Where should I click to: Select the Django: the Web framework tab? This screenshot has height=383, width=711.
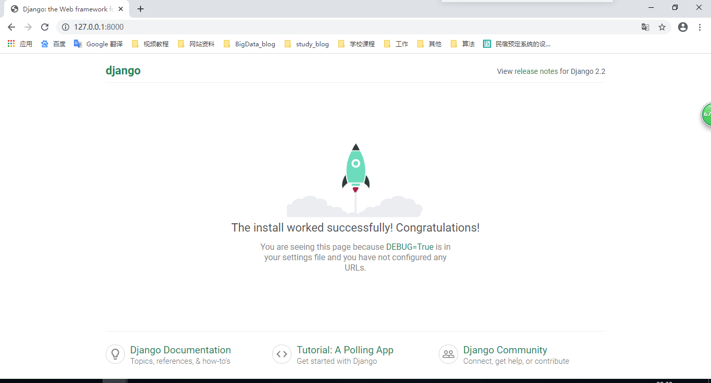(x=67, y=9)
